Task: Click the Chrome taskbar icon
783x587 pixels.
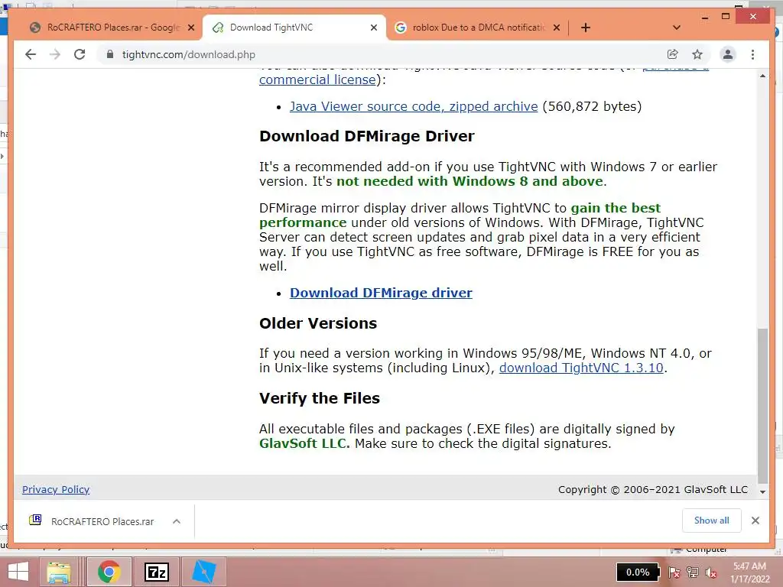Action: point(109,572)
